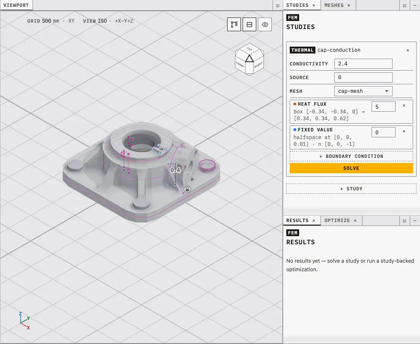The image size is (420, 344).
Task: Click the blue Fixed Value color swatch
Action: click(295, 130)
